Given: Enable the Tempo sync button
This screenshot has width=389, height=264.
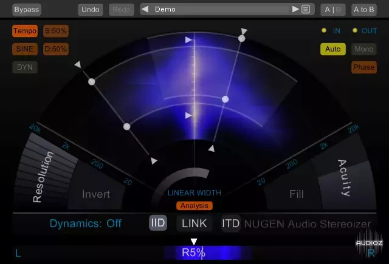Looking at the screenshot, I should click(x=25, y=31).
